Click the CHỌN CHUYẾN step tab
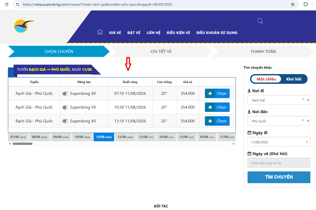Viewport: 316px width, 210px height. click(x=59, y=51)
